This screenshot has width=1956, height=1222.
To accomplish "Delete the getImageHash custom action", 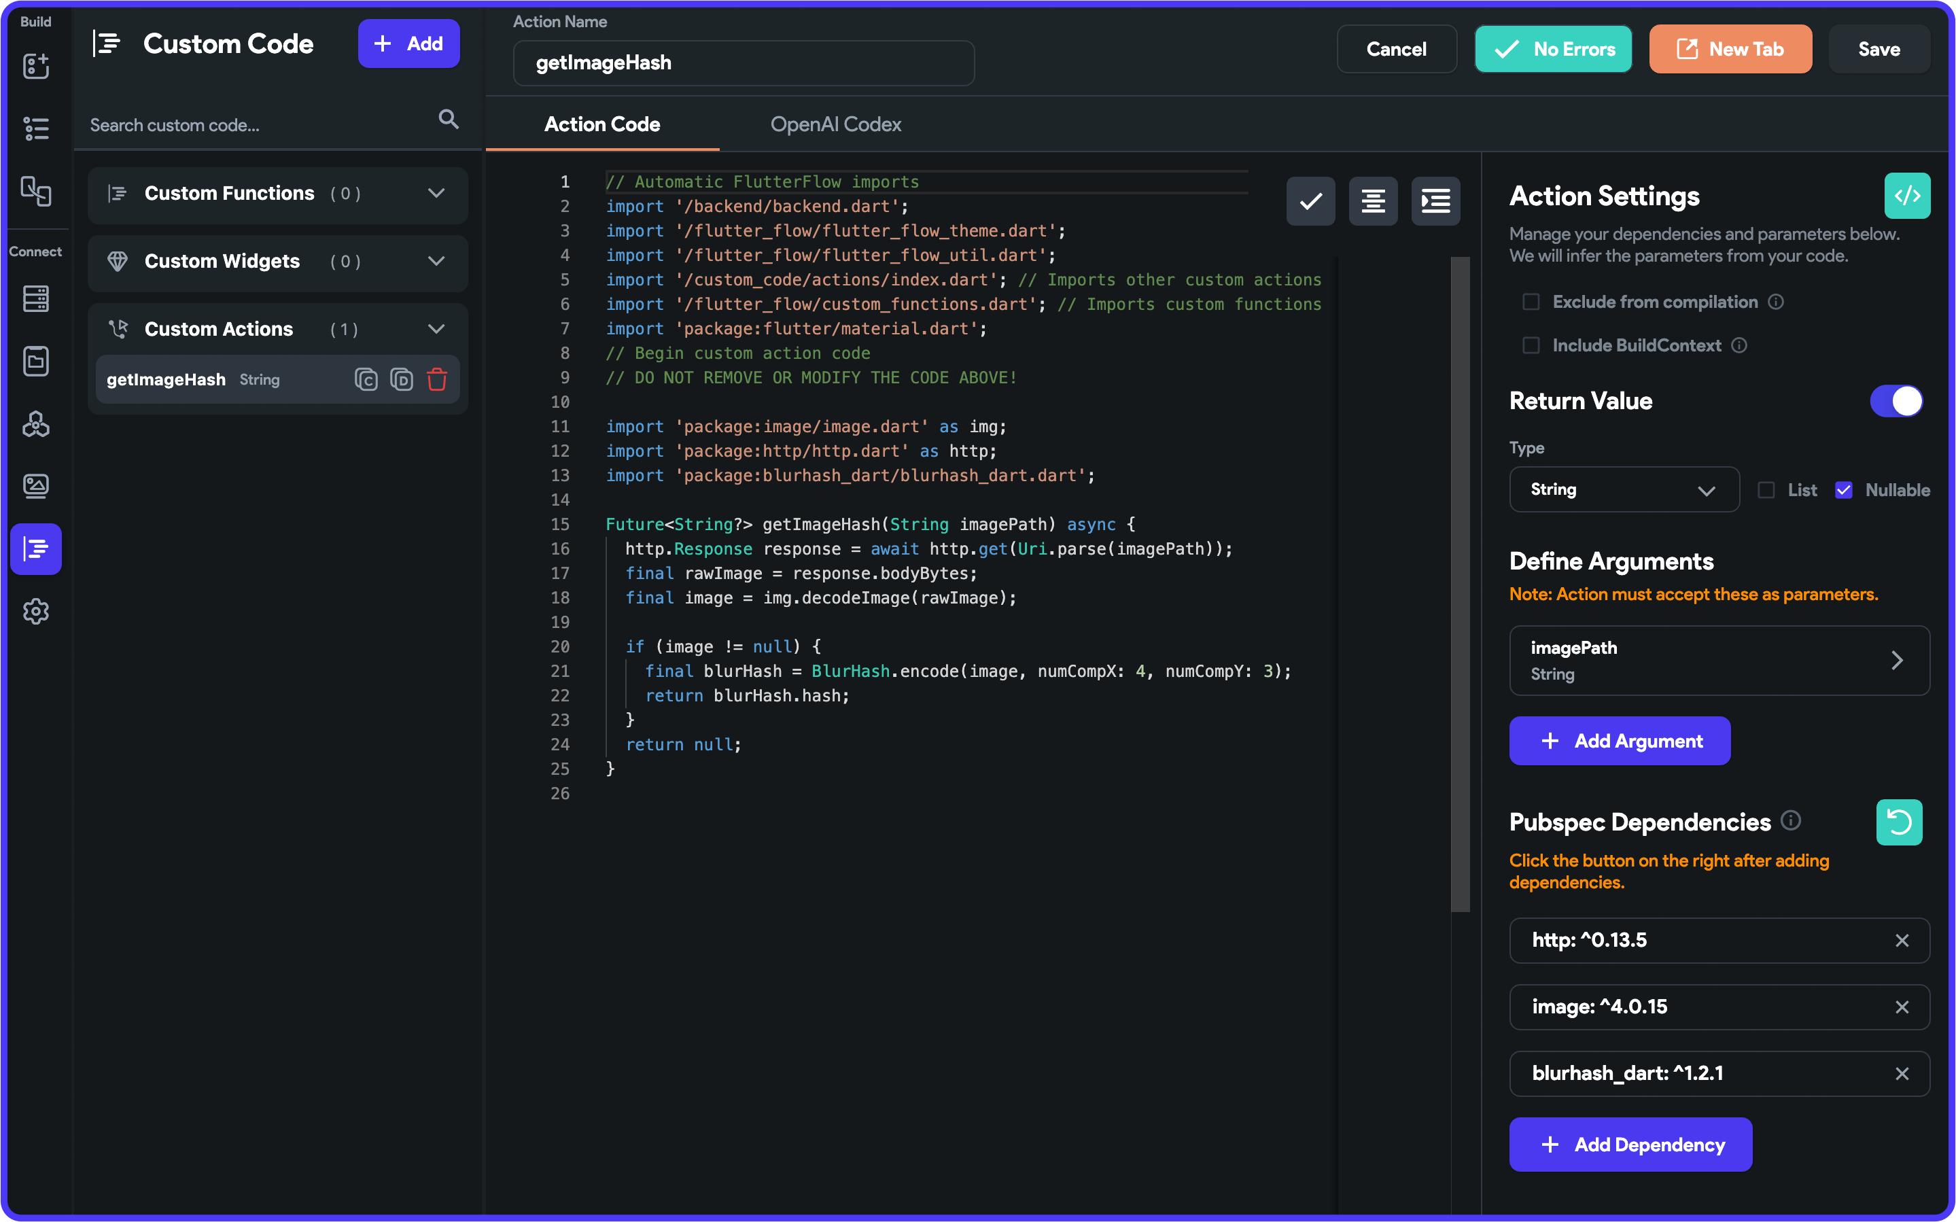I will (x=437, y=379).
